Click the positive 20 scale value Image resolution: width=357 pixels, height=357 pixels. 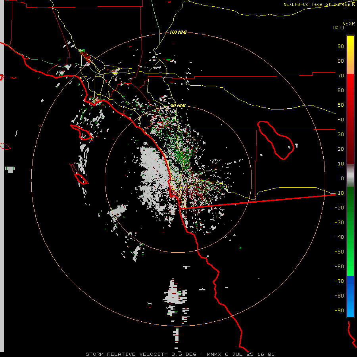coord(341,149)
